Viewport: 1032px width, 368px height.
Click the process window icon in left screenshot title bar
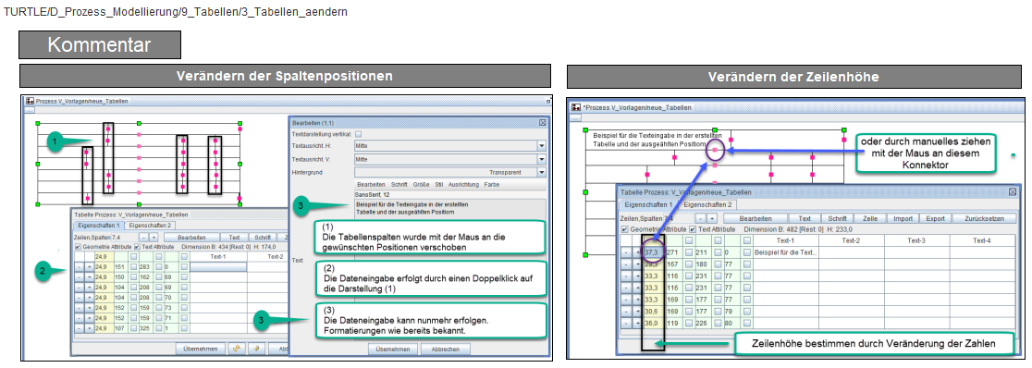pyautogui.click(x=30, y=101)
